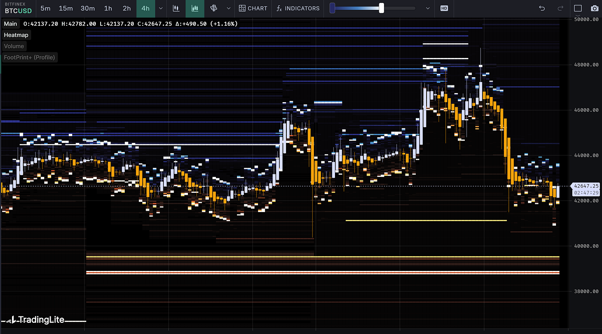The height and width of the screenshot is (334, 602).
Task: Click the 50000.00 price axis label
Action: [x=587, y=19]
